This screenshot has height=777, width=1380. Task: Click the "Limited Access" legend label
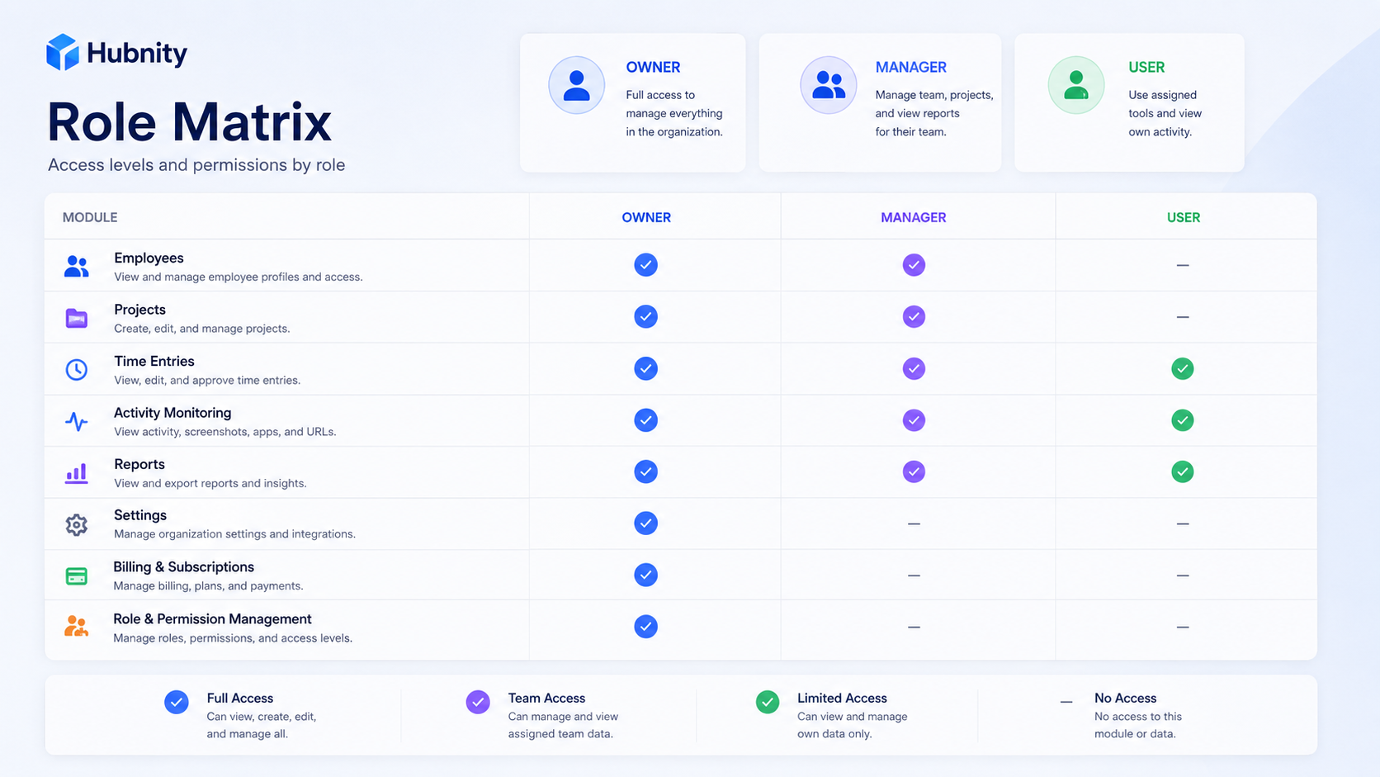pos(842,699)
